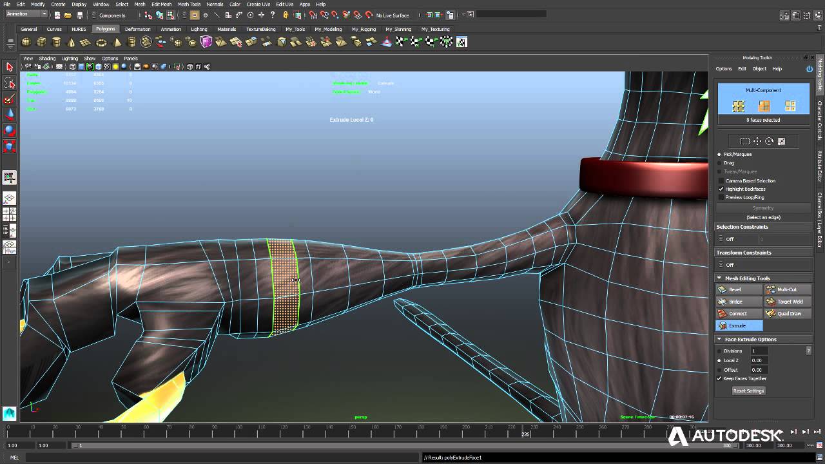Select the Divisions radio button
This screenshot has width=825, height=464.
[x=719, y=351]
